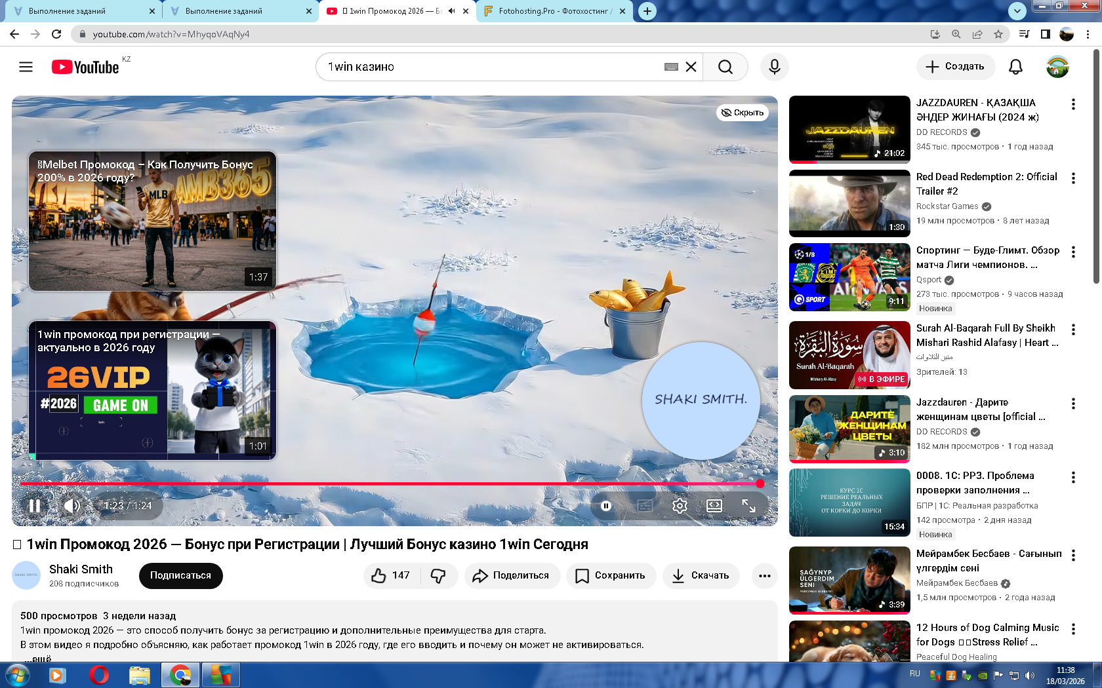Hide the end screen cards with Скрыть

(743, 113)
